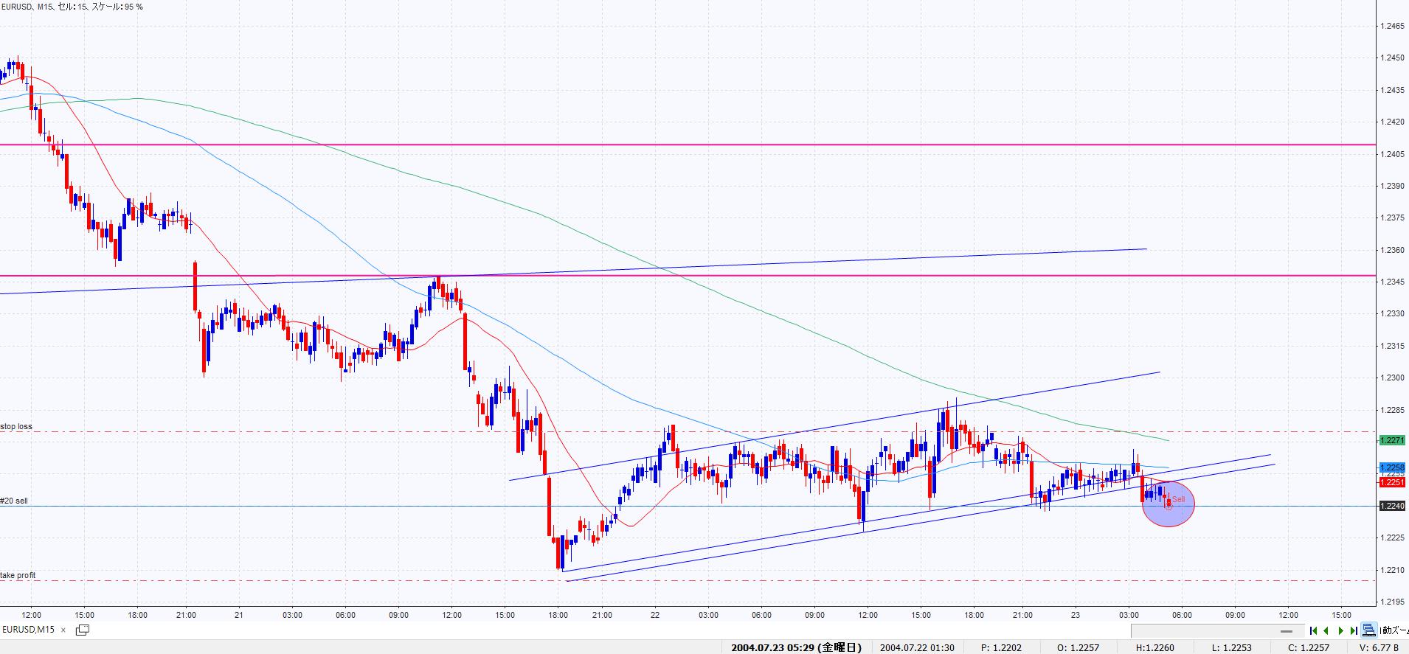The width and height of the screenshot is (1409, 654).
Task: Click the take profit line label
Action: tap(18, 575)
